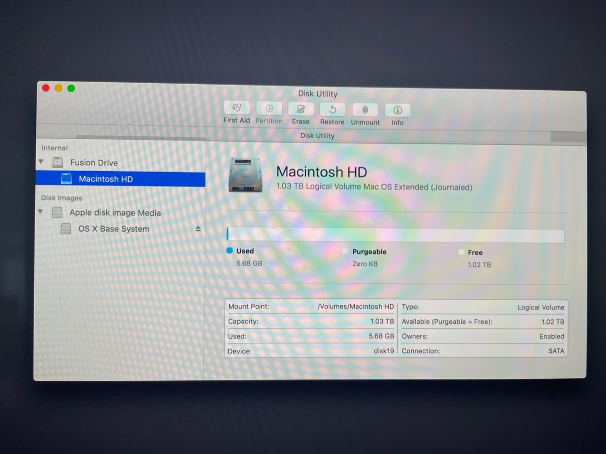Click the Erase label

[x=301, y=122]
